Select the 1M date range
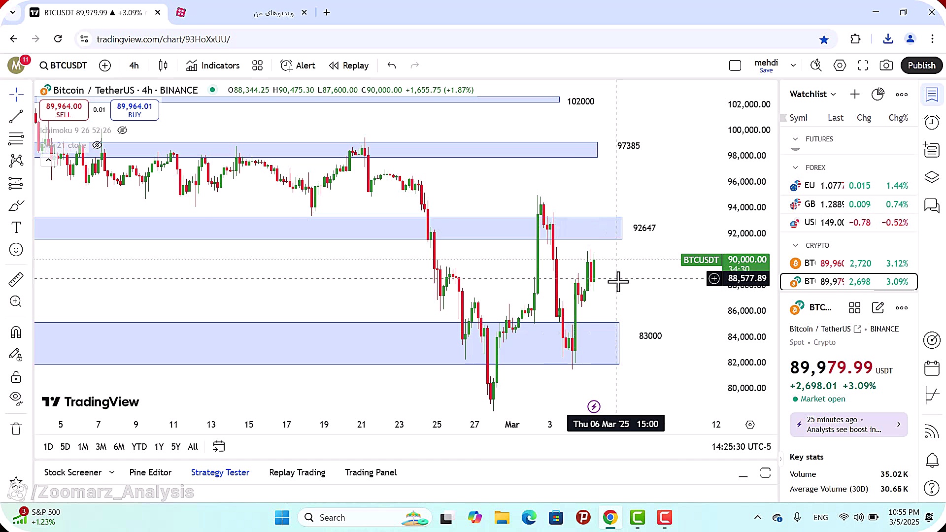Image resolution: width=946 pixels, height=532 pixels. pos(83,447)
